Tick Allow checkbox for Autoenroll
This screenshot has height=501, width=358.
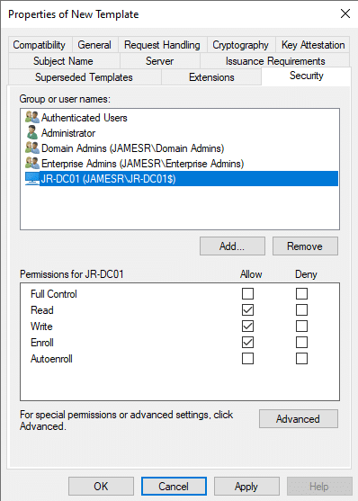(x=247, y=359)
